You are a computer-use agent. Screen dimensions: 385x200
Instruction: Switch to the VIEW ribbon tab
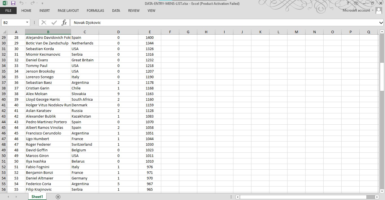click(x=151, y=11)
